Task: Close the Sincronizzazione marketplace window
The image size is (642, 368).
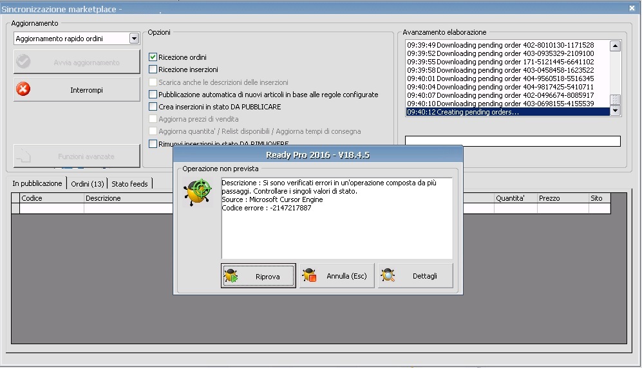Action: pyautogui.click(x=632, y=8)
